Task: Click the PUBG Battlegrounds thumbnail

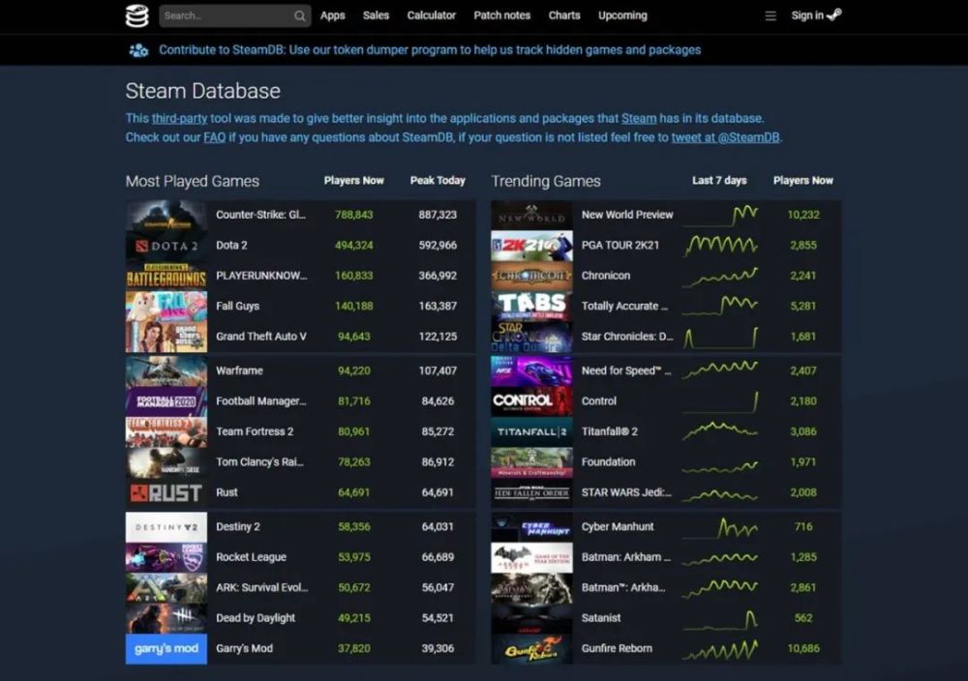Action: (x=166, y=276)
